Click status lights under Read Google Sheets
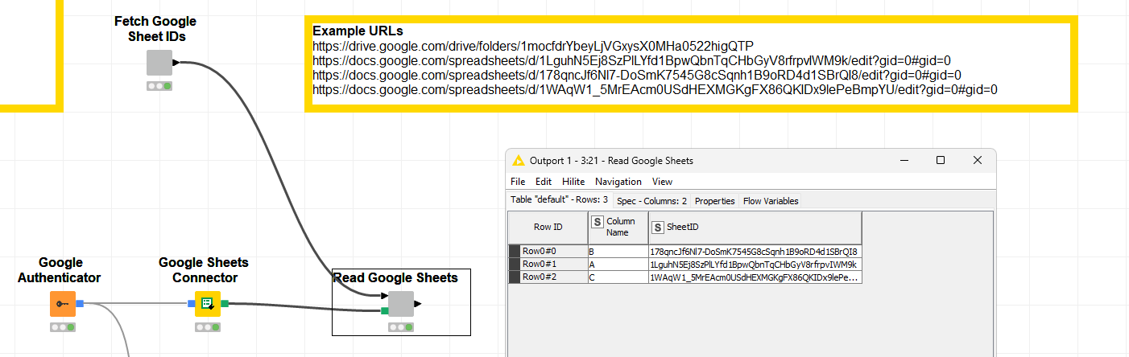The width and height of the screenshot is (1129, 357). [400, 327]
